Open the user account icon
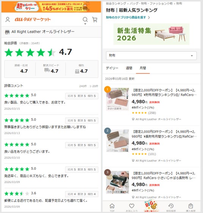This screenshot has width=203, height=213. 8,20
